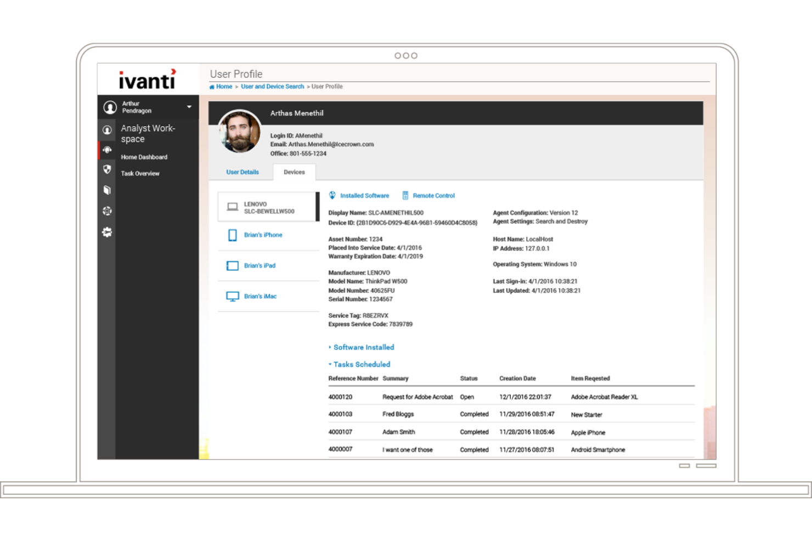Click the Email Arthas.Menethil@Icecrown.com line
812x541 pixels.
(x=322, y=145)
